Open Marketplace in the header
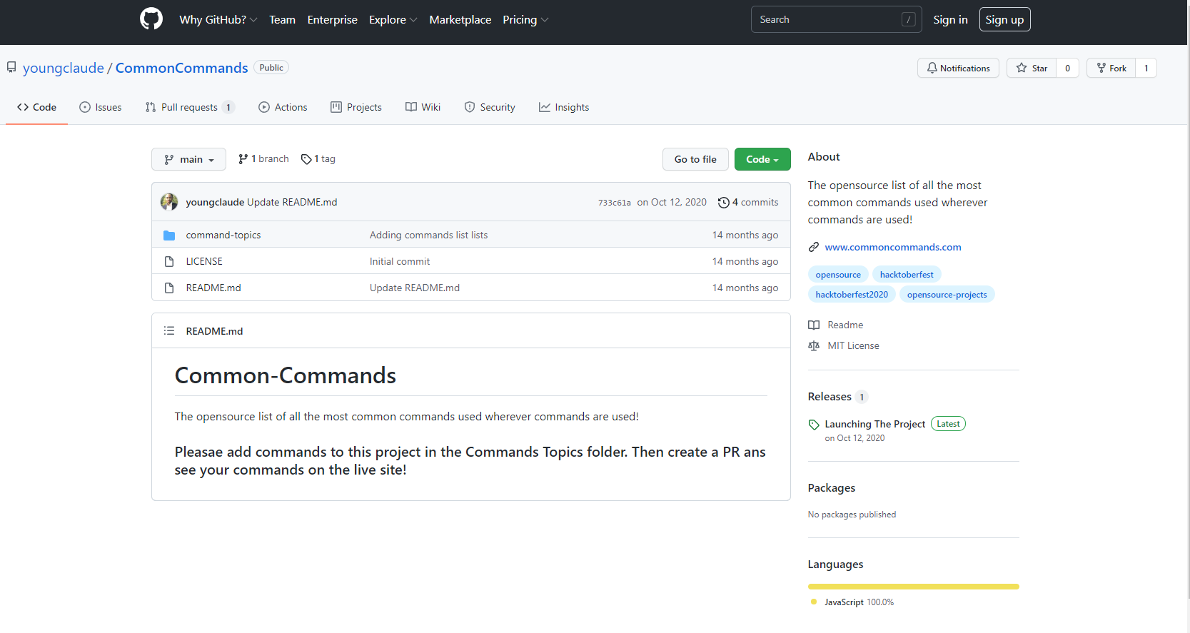 click(x=460, y=20)
